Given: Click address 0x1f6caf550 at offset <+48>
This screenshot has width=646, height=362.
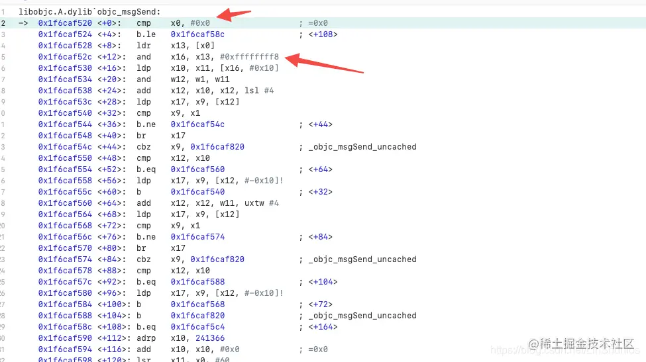Looking at the screenshot, I should (65, 158).
